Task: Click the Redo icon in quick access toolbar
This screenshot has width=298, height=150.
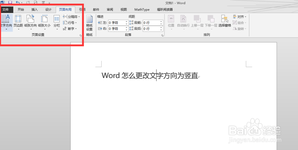Action: pyautogui.click(x=28, y=2)
